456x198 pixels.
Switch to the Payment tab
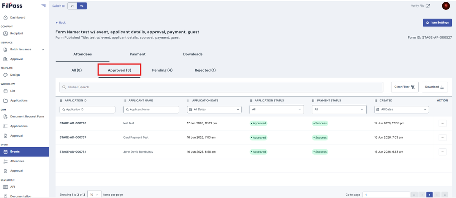[x=138, y=54]
